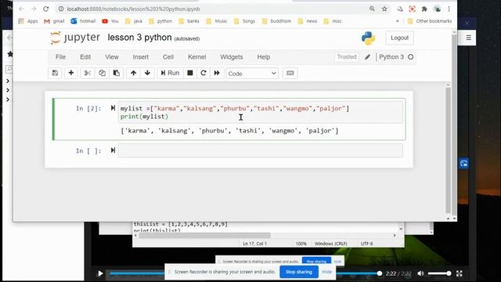Click the browser forward arrow
Image resolution: width=501 pixels, height=282 pixels.
tap(34, 9)
